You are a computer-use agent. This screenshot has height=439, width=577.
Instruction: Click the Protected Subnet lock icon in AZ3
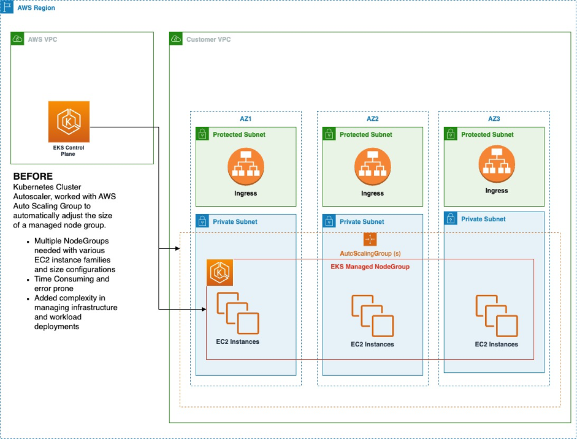coord(449,134)
